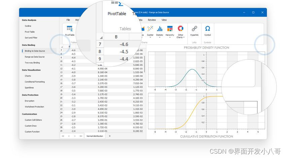
Task: Select cell with value 4.90E-04
Action: pyautogui.click(x=103, y=69)
